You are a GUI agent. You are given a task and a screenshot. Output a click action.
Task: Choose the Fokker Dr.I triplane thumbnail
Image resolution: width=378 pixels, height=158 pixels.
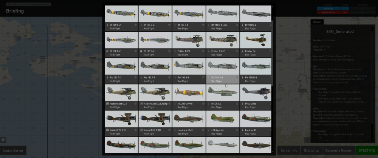click(256, 40)
